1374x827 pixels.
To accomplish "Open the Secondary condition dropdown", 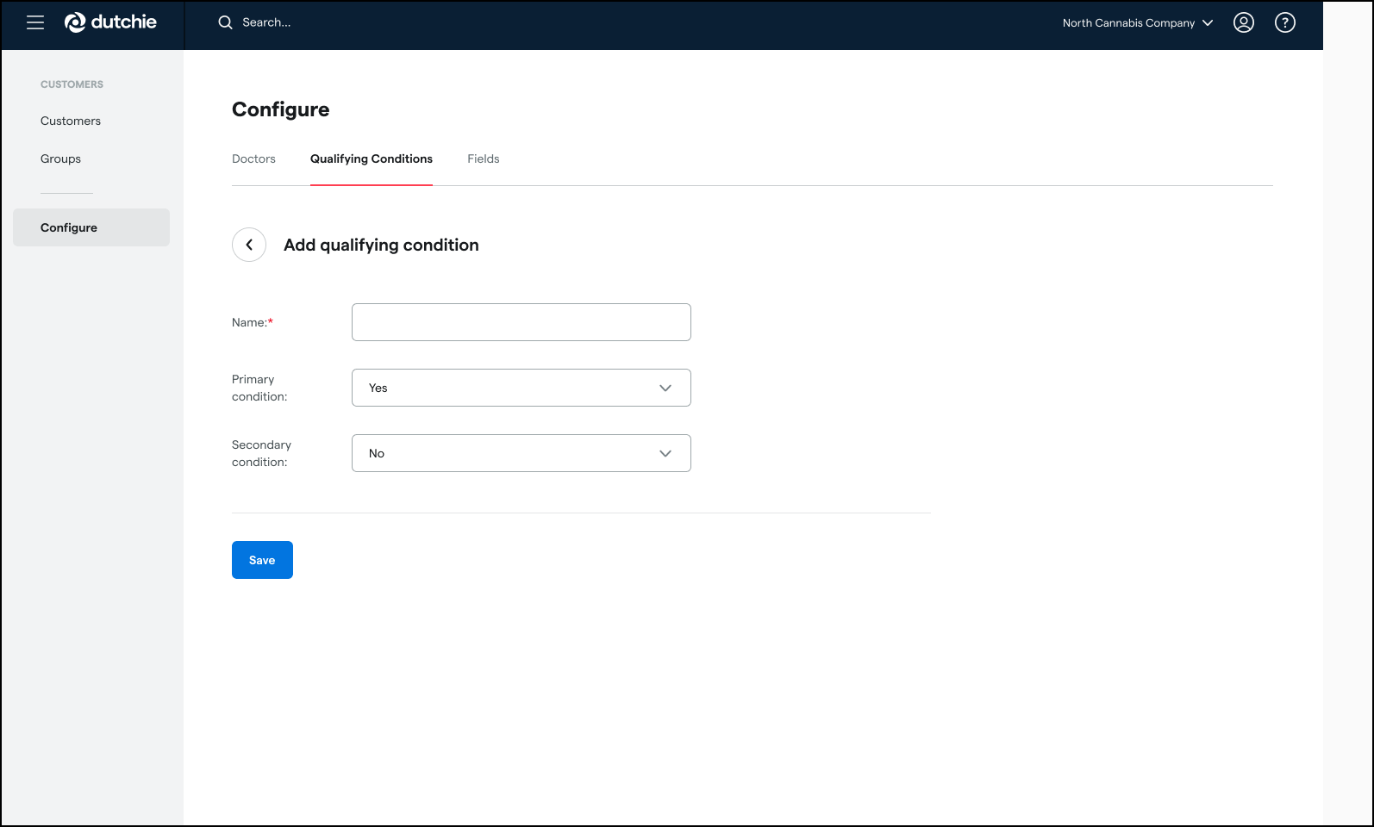I will pos(521,453).
